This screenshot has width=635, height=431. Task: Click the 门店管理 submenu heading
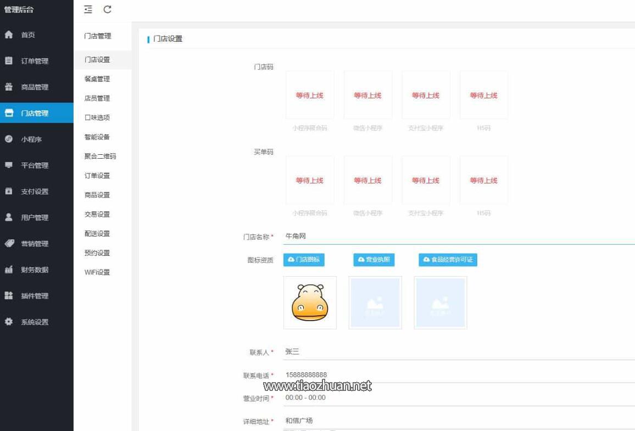(98, 36)
